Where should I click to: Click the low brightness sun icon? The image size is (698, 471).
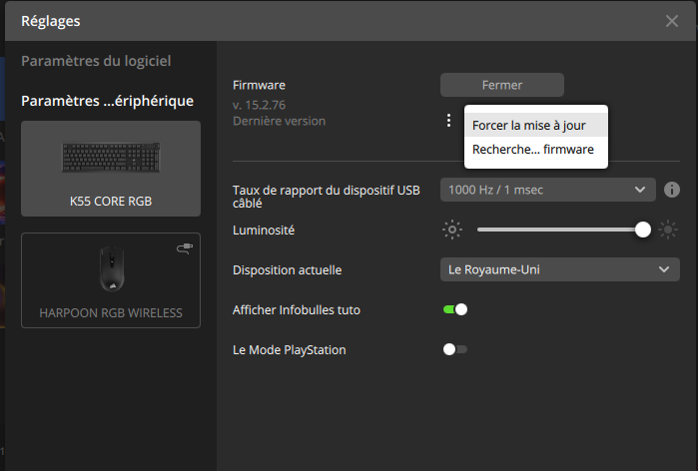click(x=452, y=230)
